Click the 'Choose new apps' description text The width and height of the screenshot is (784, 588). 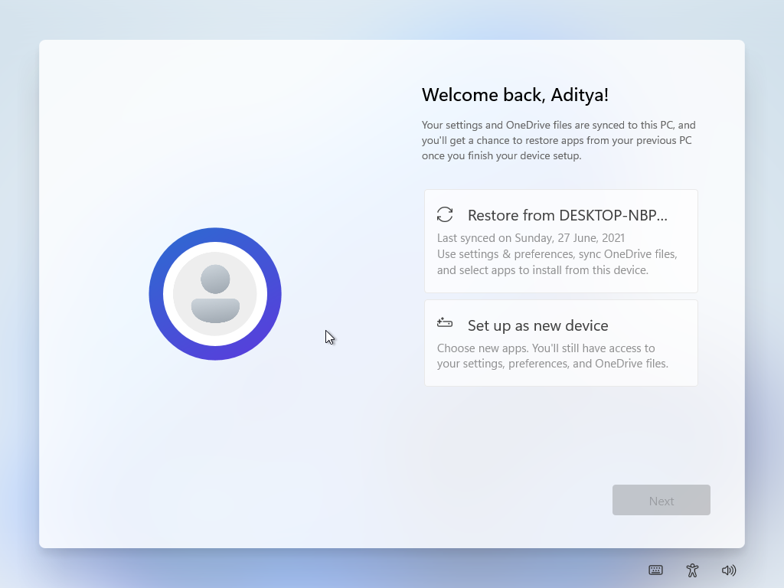[546, 348]
